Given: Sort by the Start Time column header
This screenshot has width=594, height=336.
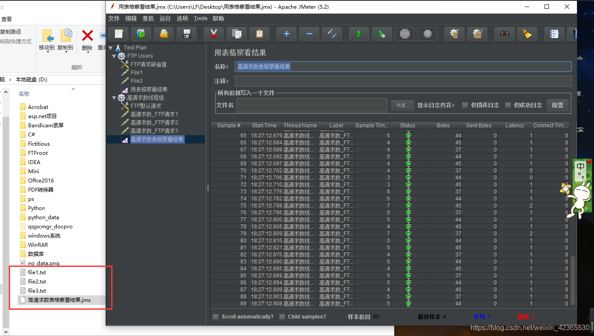Looking at the screenshot, I should [264, 126].
